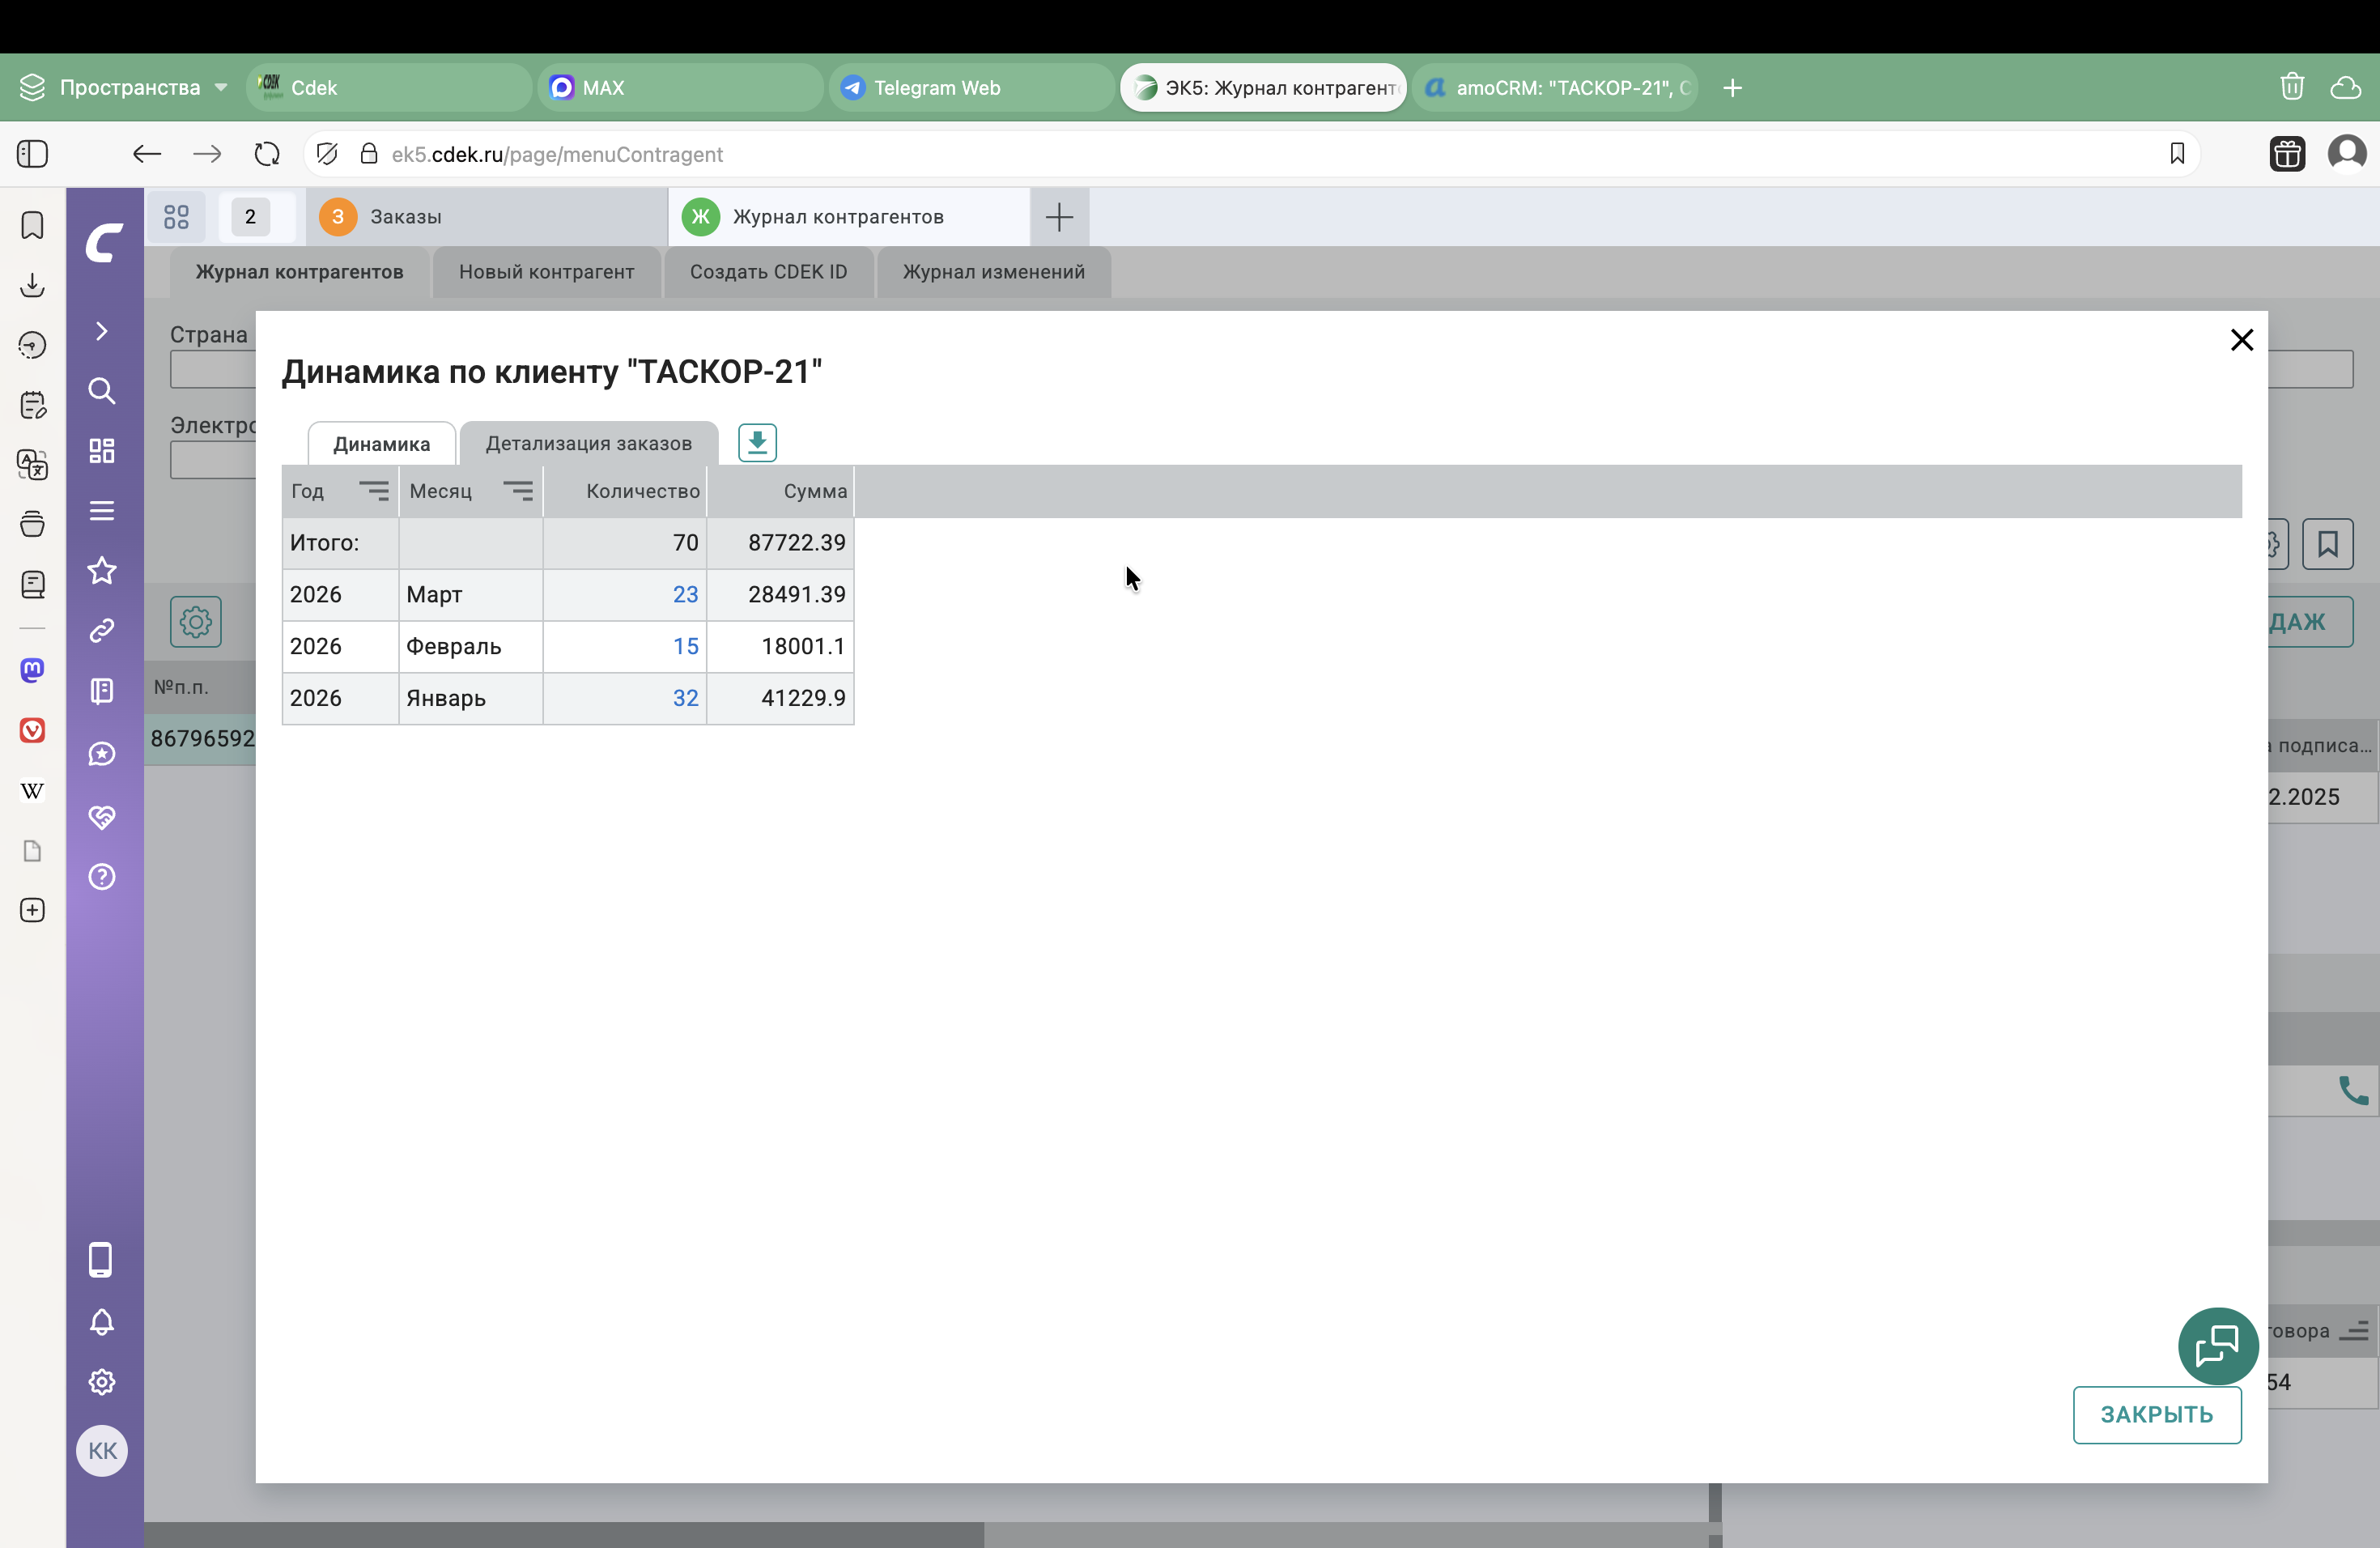The height and width of the screenshot is (1548, 2380).
Task: Open sidebar settings gear at bottom
Action: [x=102, y=1382]
